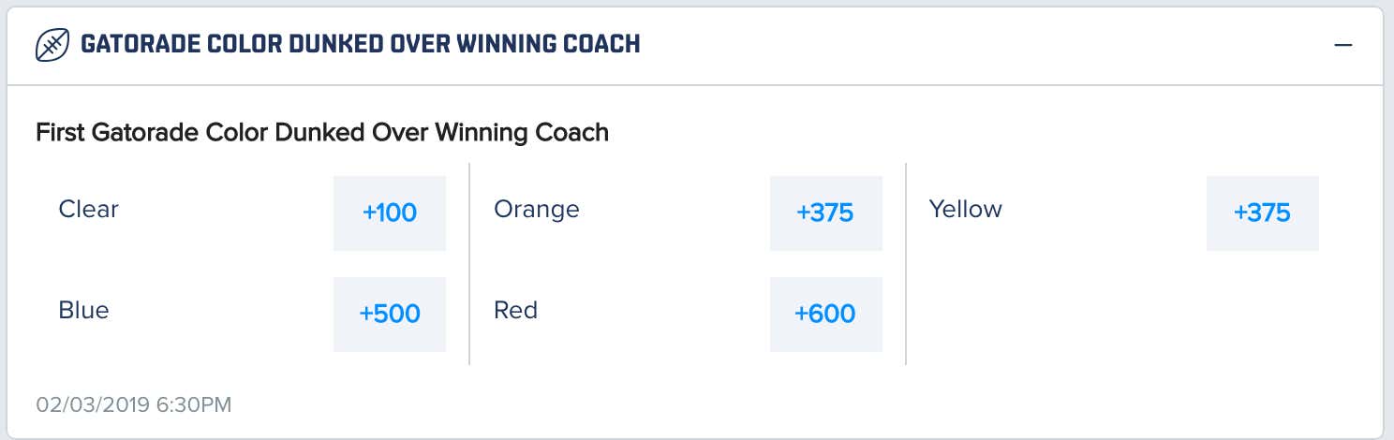
Task: Click the football icon in the header
Action: click(x=52, y=45)
